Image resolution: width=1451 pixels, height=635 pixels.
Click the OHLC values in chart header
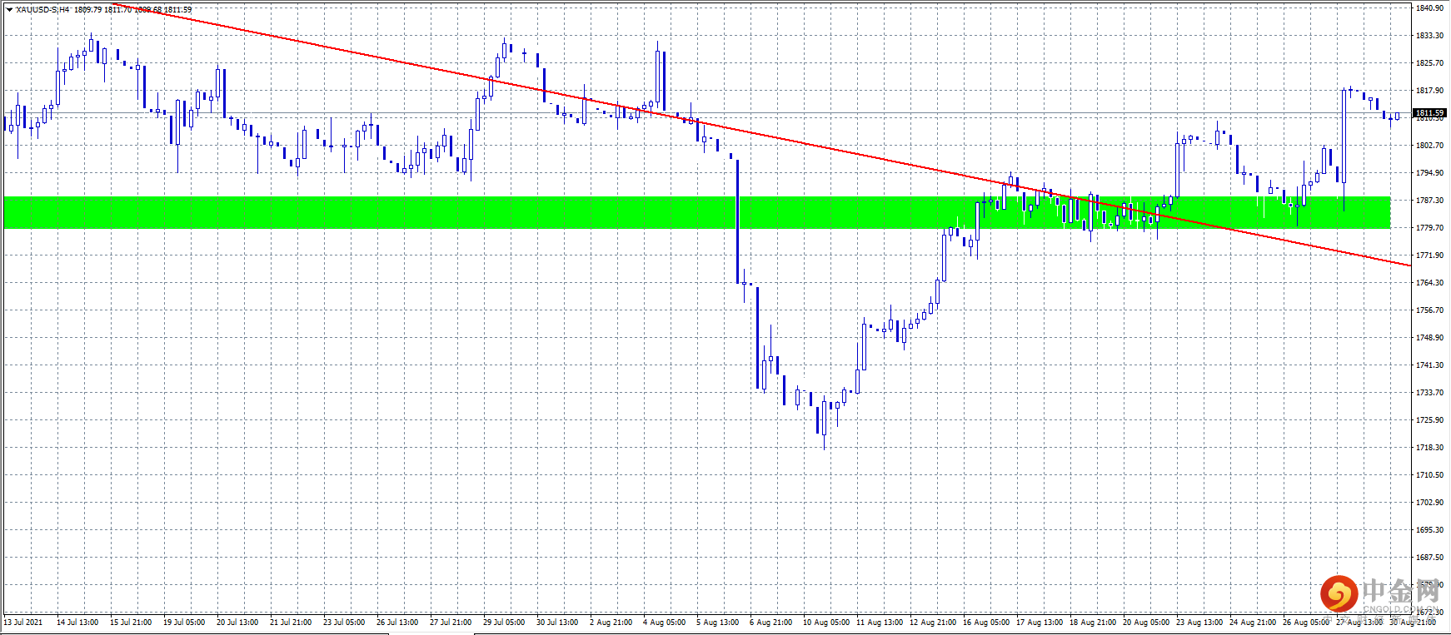click(132, 10)
